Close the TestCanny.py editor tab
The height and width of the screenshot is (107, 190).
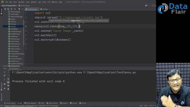38,9
